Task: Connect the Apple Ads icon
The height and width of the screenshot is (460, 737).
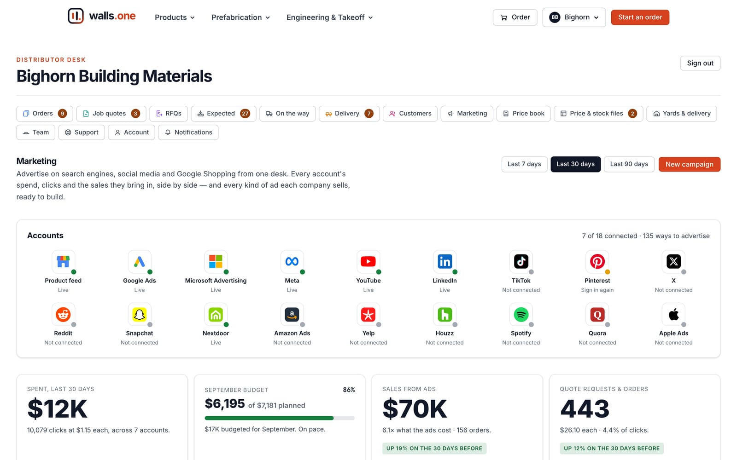Action: (673, 315)
